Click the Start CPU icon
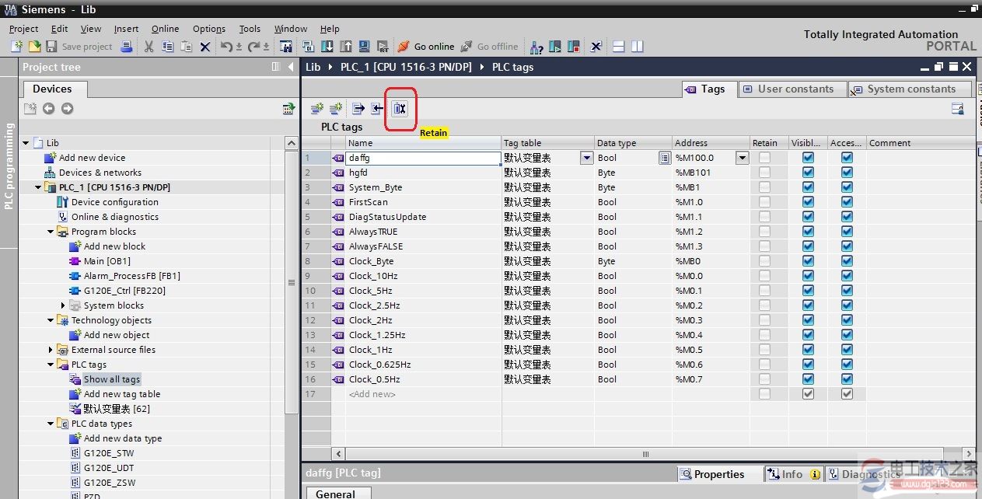The image size is (982, 499). (x=555, y=47)
